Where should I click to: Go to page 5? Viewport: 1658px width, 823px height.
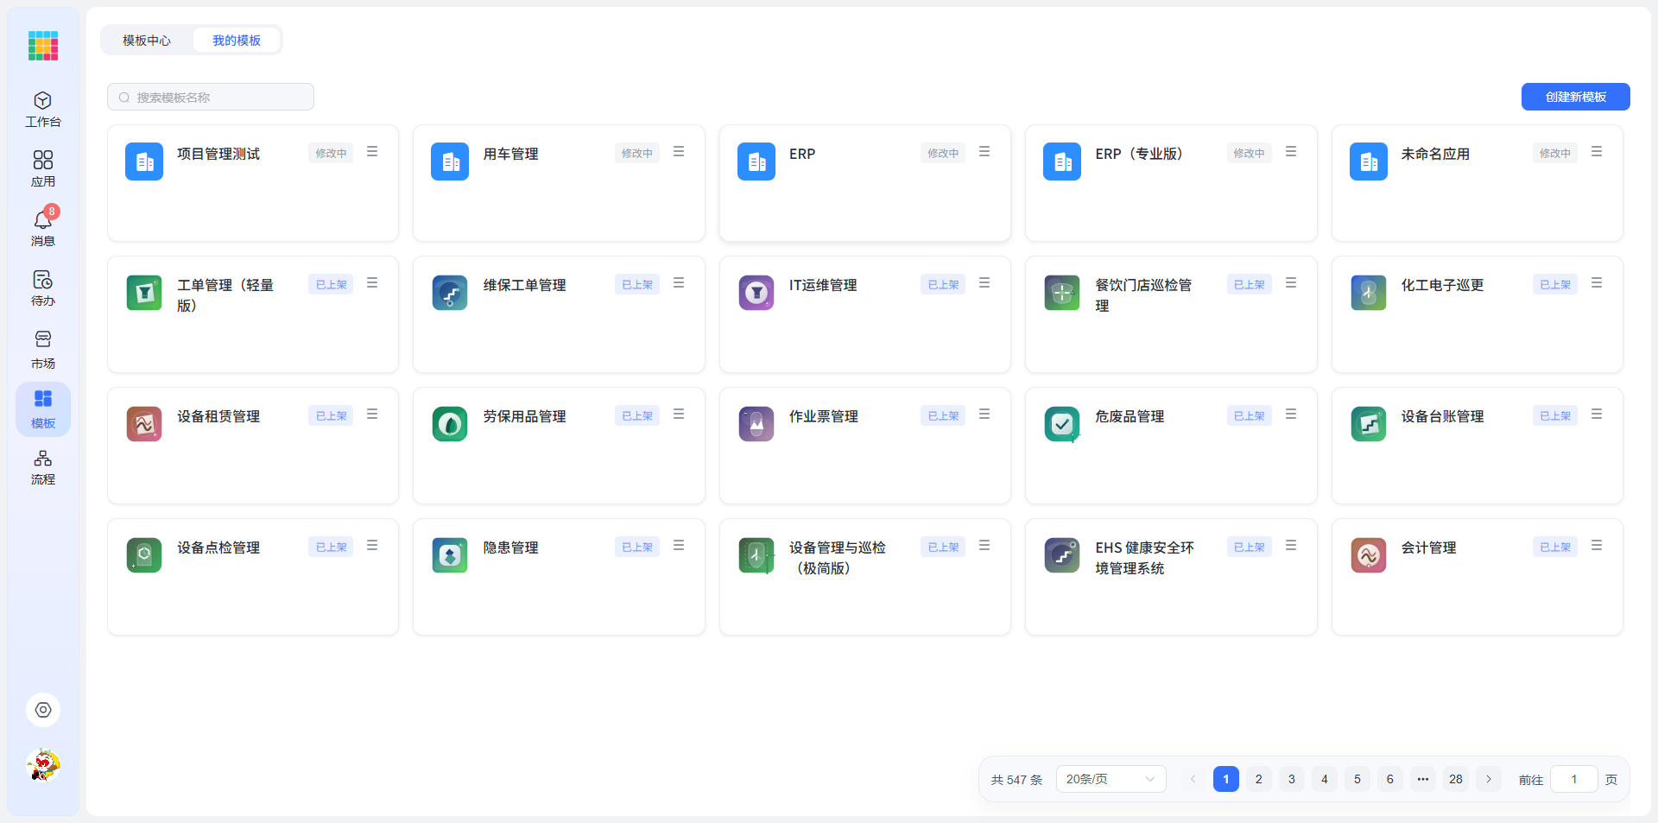click(x=1357, y=779)
